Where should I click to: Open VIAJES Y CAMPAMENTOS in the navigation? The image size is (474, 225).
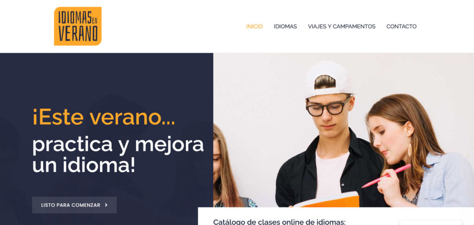(x=342, y=26)
